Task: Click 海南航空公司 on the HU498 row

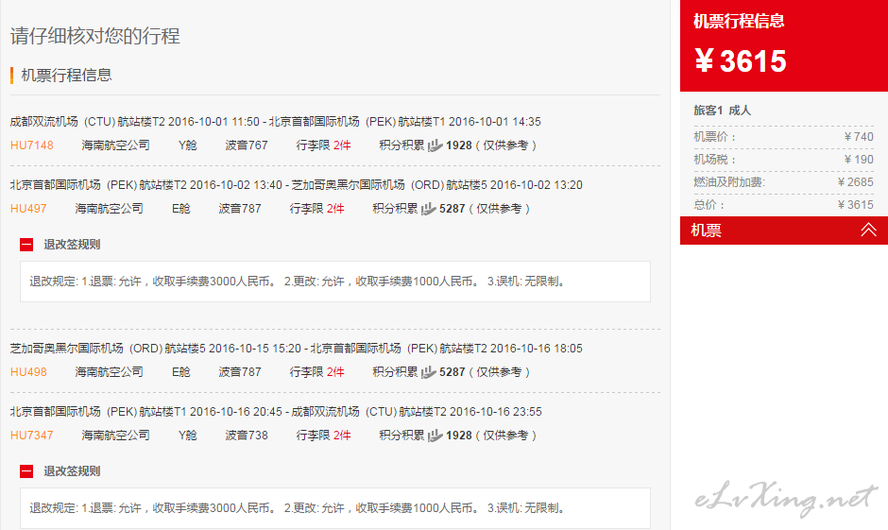Action: pos(110,372)
